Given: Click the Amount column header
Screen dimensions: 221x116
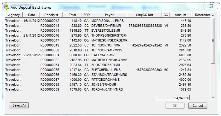Looking at the screenshot, I should [180, 15].
